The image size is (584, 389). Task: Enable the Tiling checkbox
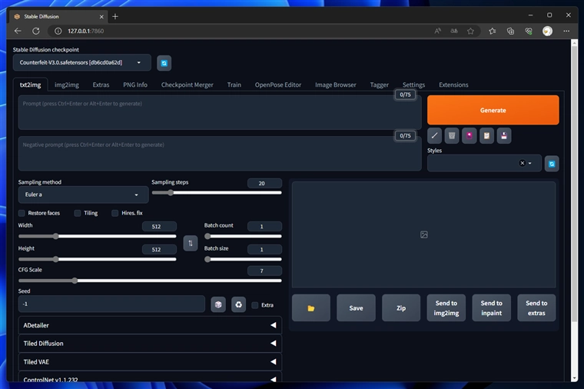78,213
